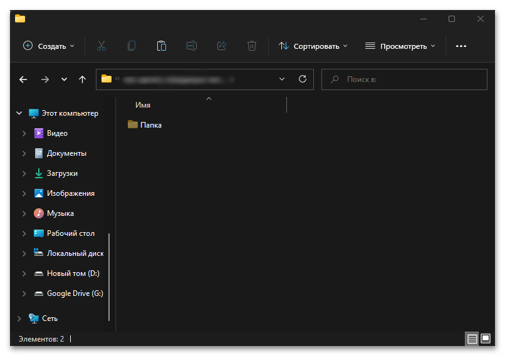Click the Delete trash bin icon
The width and height of the screenshot is (505, 356).
click(251, 46)
